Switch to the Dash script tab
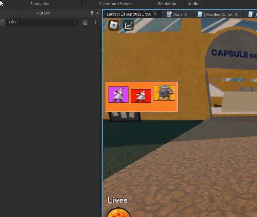 coord(177,14)
